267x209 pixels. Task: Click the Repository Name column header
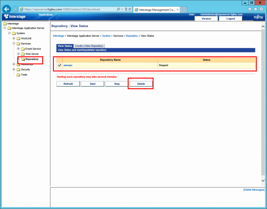point(110,60)
